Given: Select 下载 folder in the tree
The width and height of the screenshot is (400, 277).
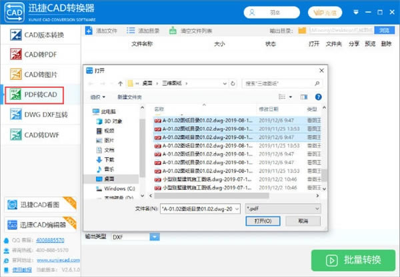Looking at the screenshot, I should point(105,160).
